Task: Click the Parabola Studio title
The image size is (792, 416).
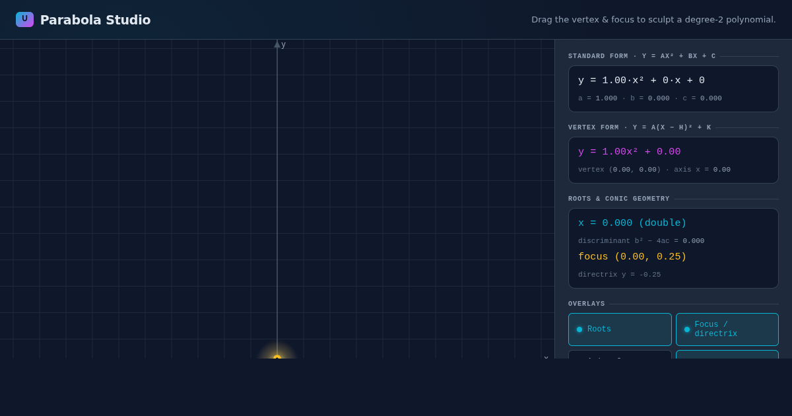Action: point(96,20)
